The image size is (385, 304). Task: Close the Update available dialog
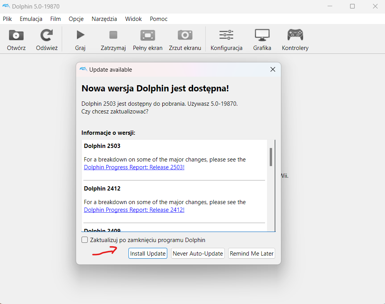click(272, 70)
